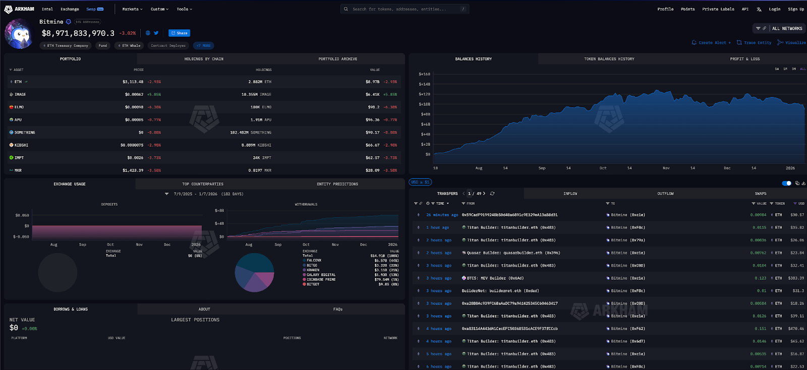Screen dimensions: 807x370
Task: Click the search tokens input field
Action: coord(405,9)
